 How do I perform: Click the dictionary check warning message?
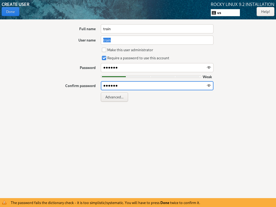coord(105,203)
